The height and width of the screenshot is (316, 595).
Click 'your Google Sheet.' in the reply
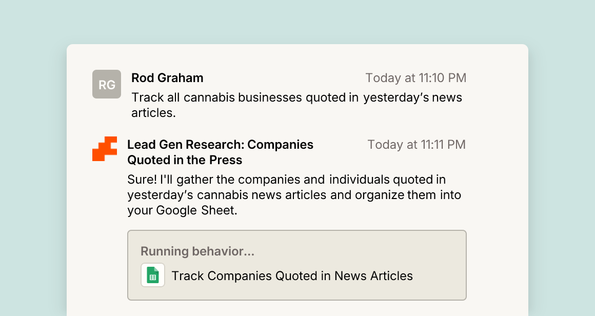pos(182,210)
